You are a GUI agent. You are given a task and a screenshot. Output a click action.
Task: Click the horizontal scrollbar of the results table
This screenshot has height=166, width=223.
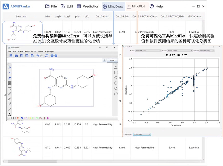coord(32,161)
